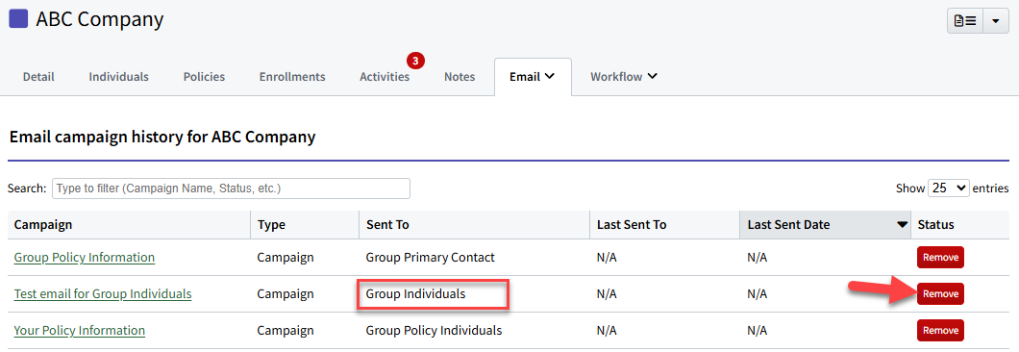Sort by the Status column header

click(x=959, y=224)
